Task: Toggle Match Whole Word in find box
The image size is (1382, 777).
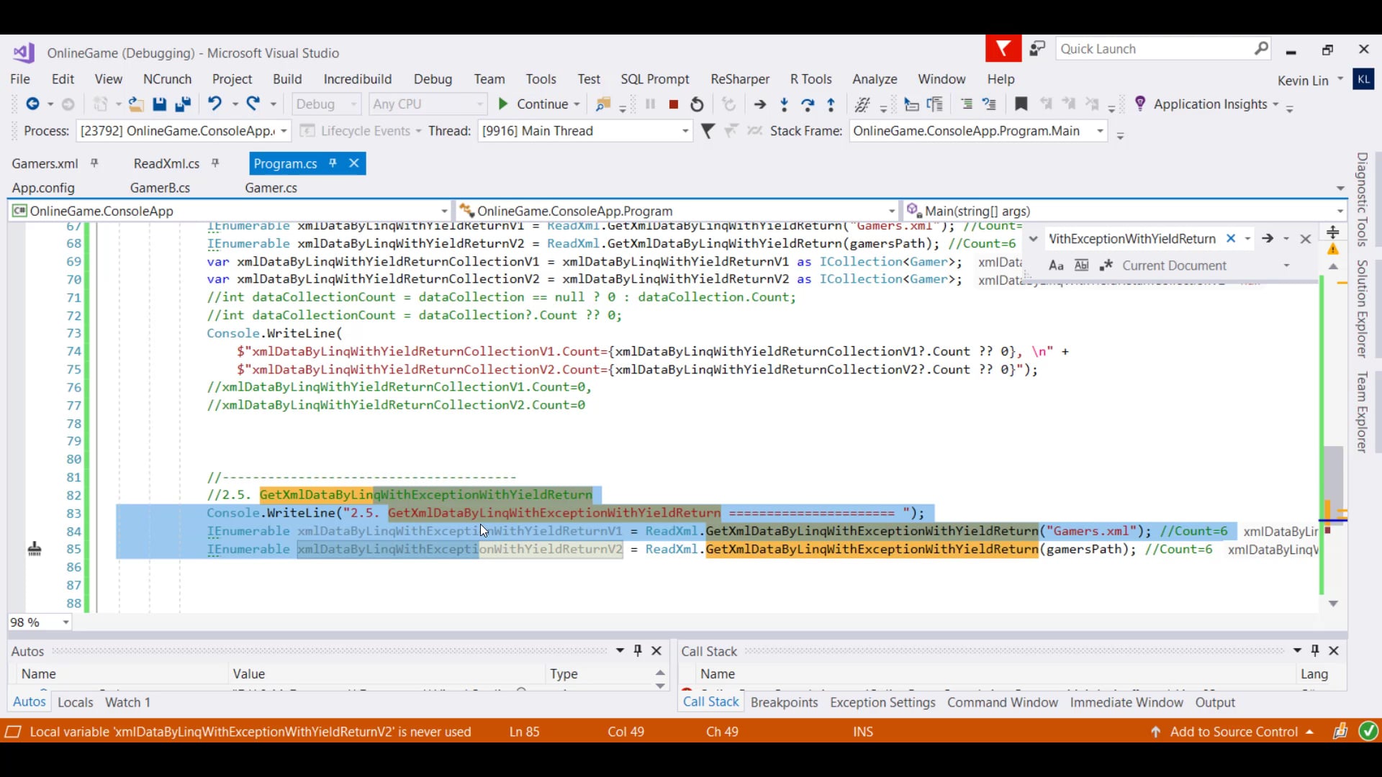Action: [x=1081, y=265]
